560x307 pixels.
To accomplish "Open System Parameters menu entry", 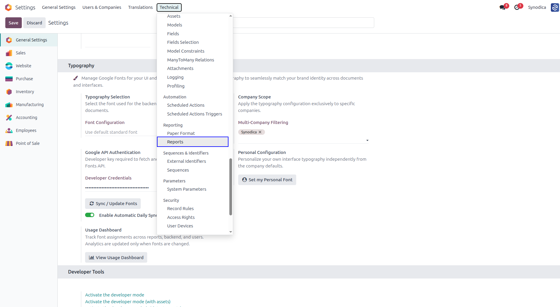I will pos(193,189).
